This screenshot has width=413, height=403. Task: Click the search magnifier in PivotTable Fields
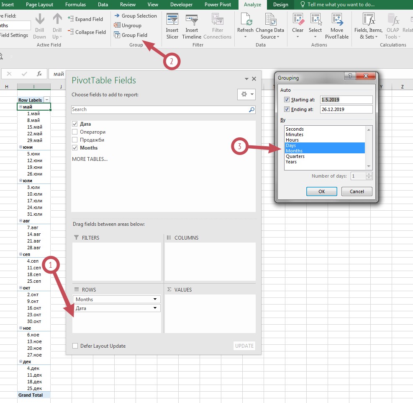coord(252,109)
